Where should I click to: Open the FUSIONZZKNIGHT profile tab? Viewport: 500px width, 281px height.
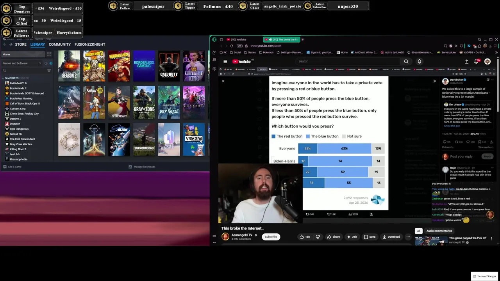pyautogui.click(x=90, y=44)
